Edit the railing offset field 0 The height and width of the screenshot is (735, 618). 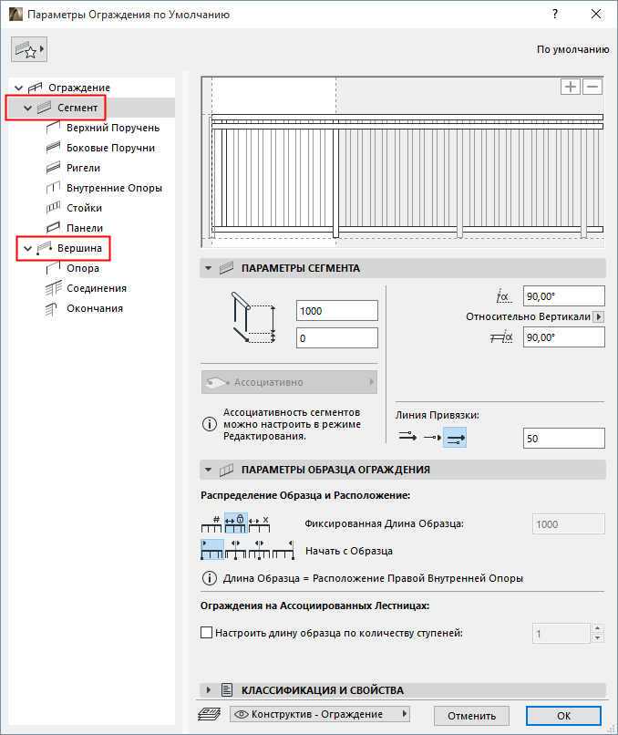click(x=337, y=338)
